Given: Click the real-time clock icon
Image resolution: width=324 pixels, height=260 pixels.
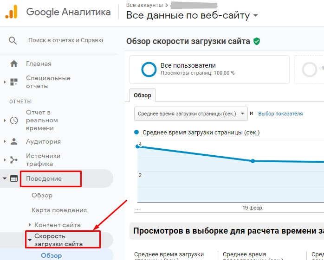Looking at the screenshot, I should (x=14, y=120).
